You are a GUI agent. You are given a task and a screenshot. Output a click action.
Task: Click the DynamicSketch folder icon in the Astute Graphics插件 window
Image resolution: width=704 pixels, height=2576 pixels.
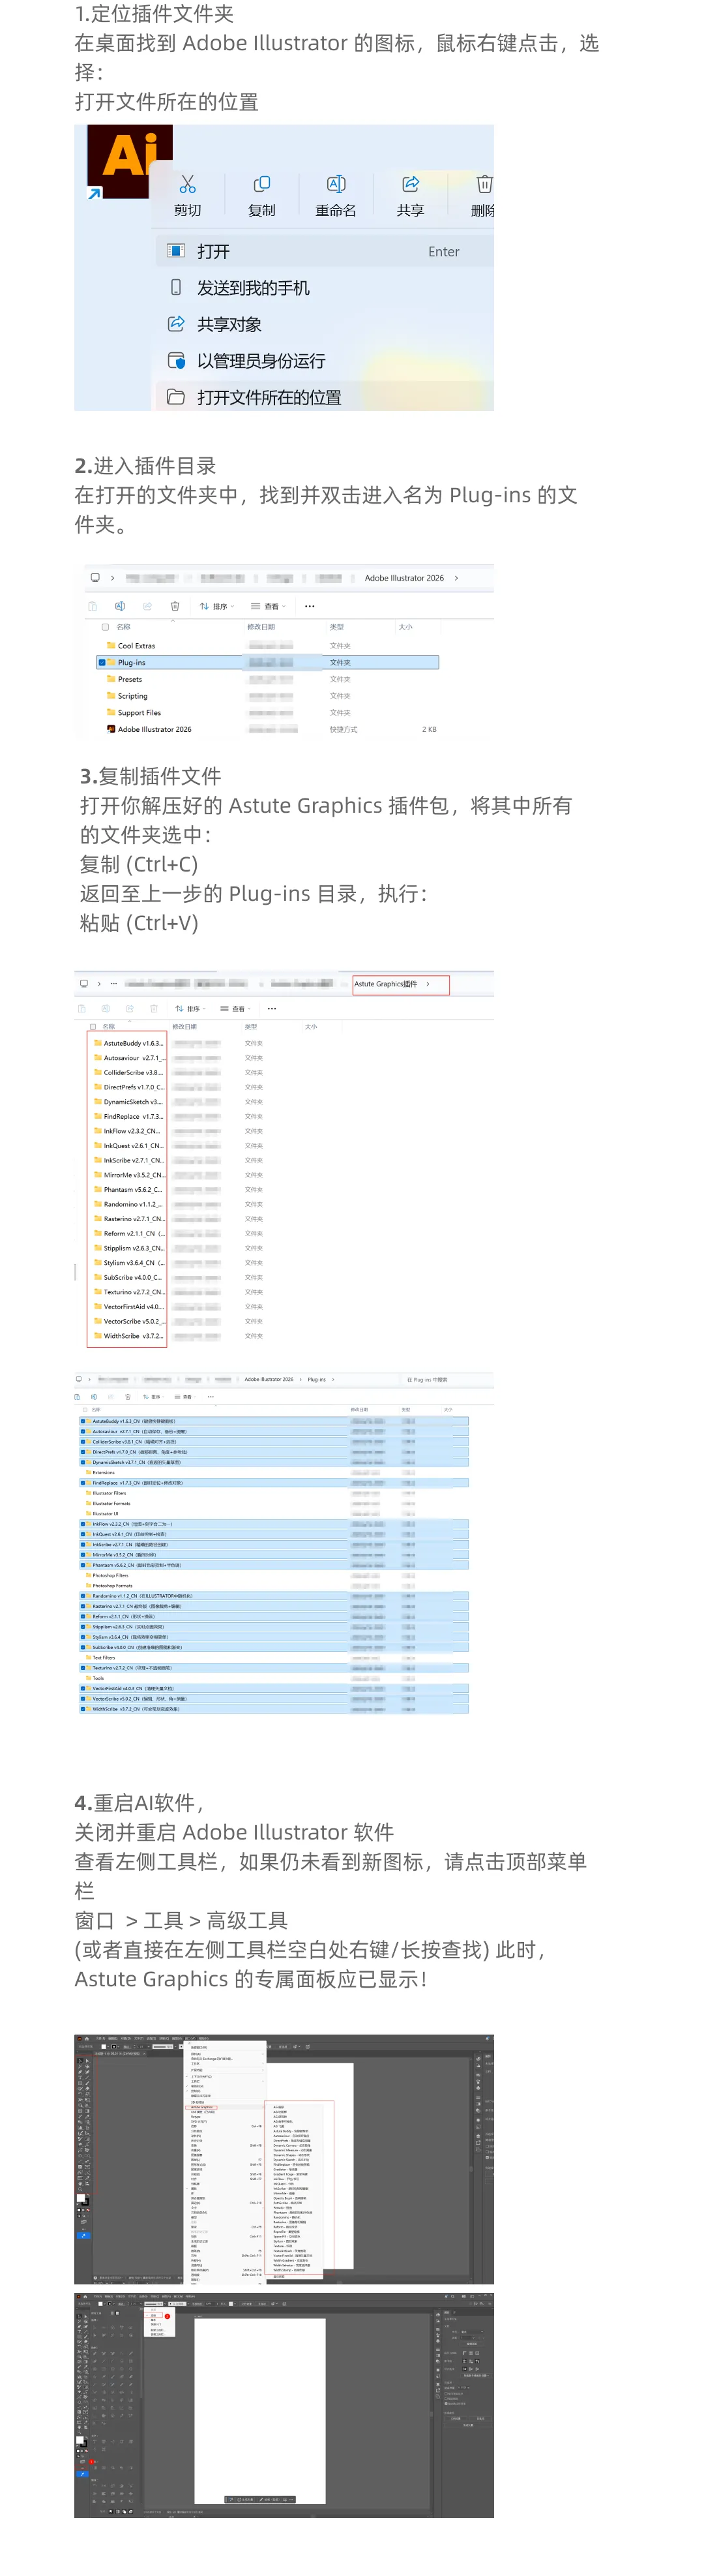point(98,1101)
